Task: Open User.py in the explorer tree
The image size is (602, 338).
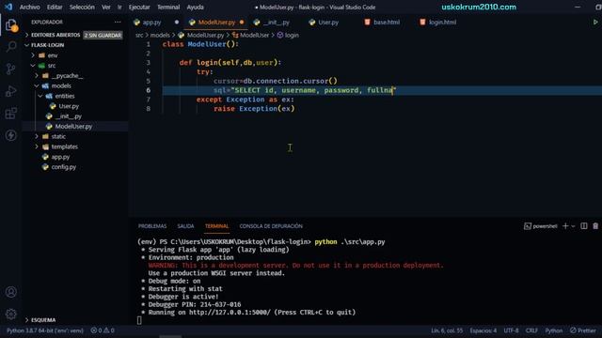Action: [x=69, y=106]
